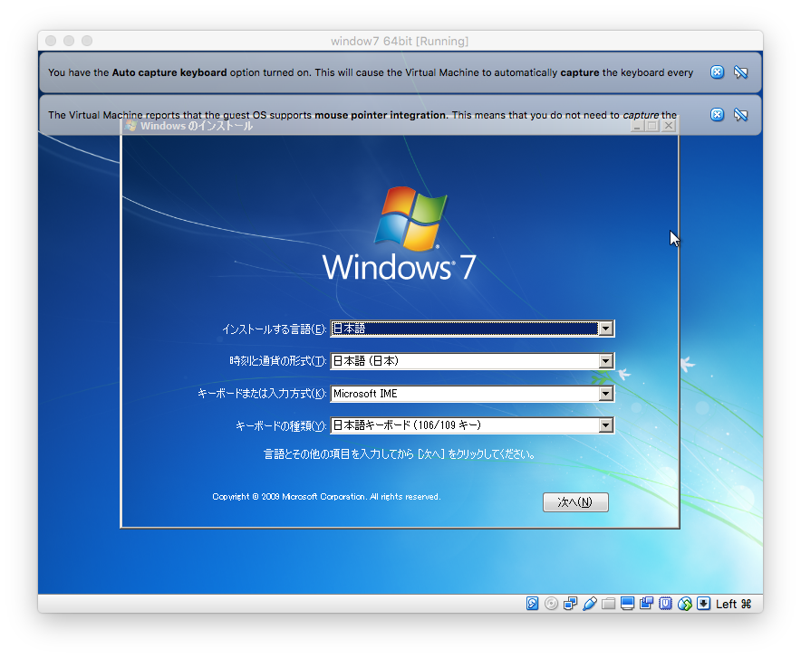Screen dimensions: 801x658
Task: Click the arrow beside Microsoft IME box
Action: pos(606,394)
